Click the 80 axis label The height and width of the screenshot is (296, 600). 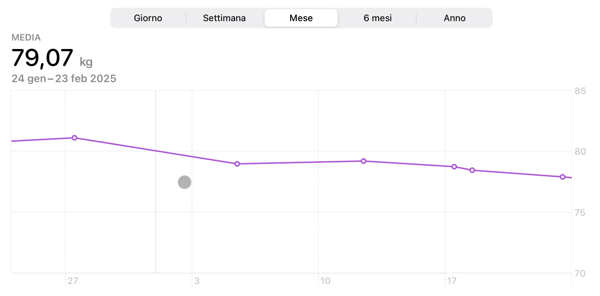point(580,152)
